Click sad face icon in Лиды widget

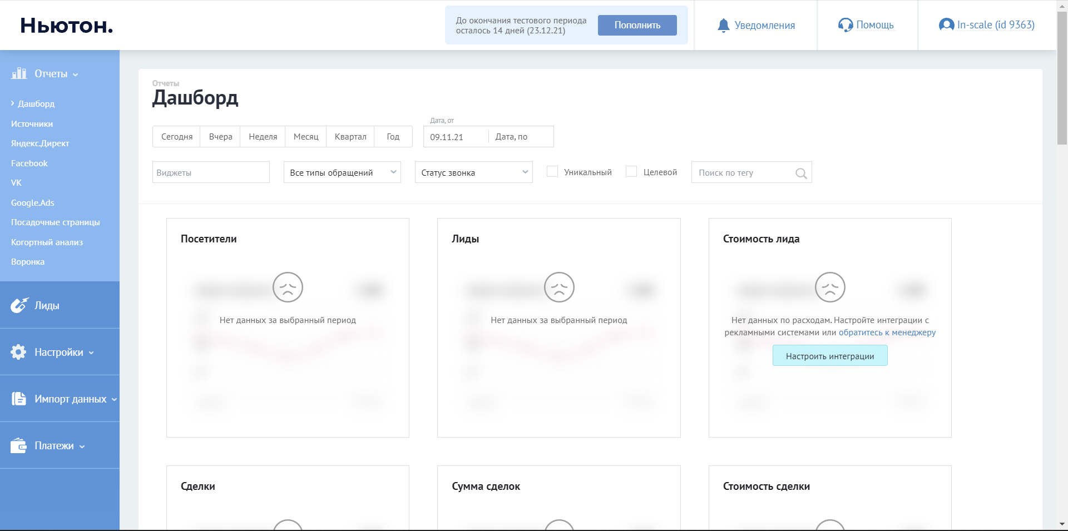coord(559,287)
